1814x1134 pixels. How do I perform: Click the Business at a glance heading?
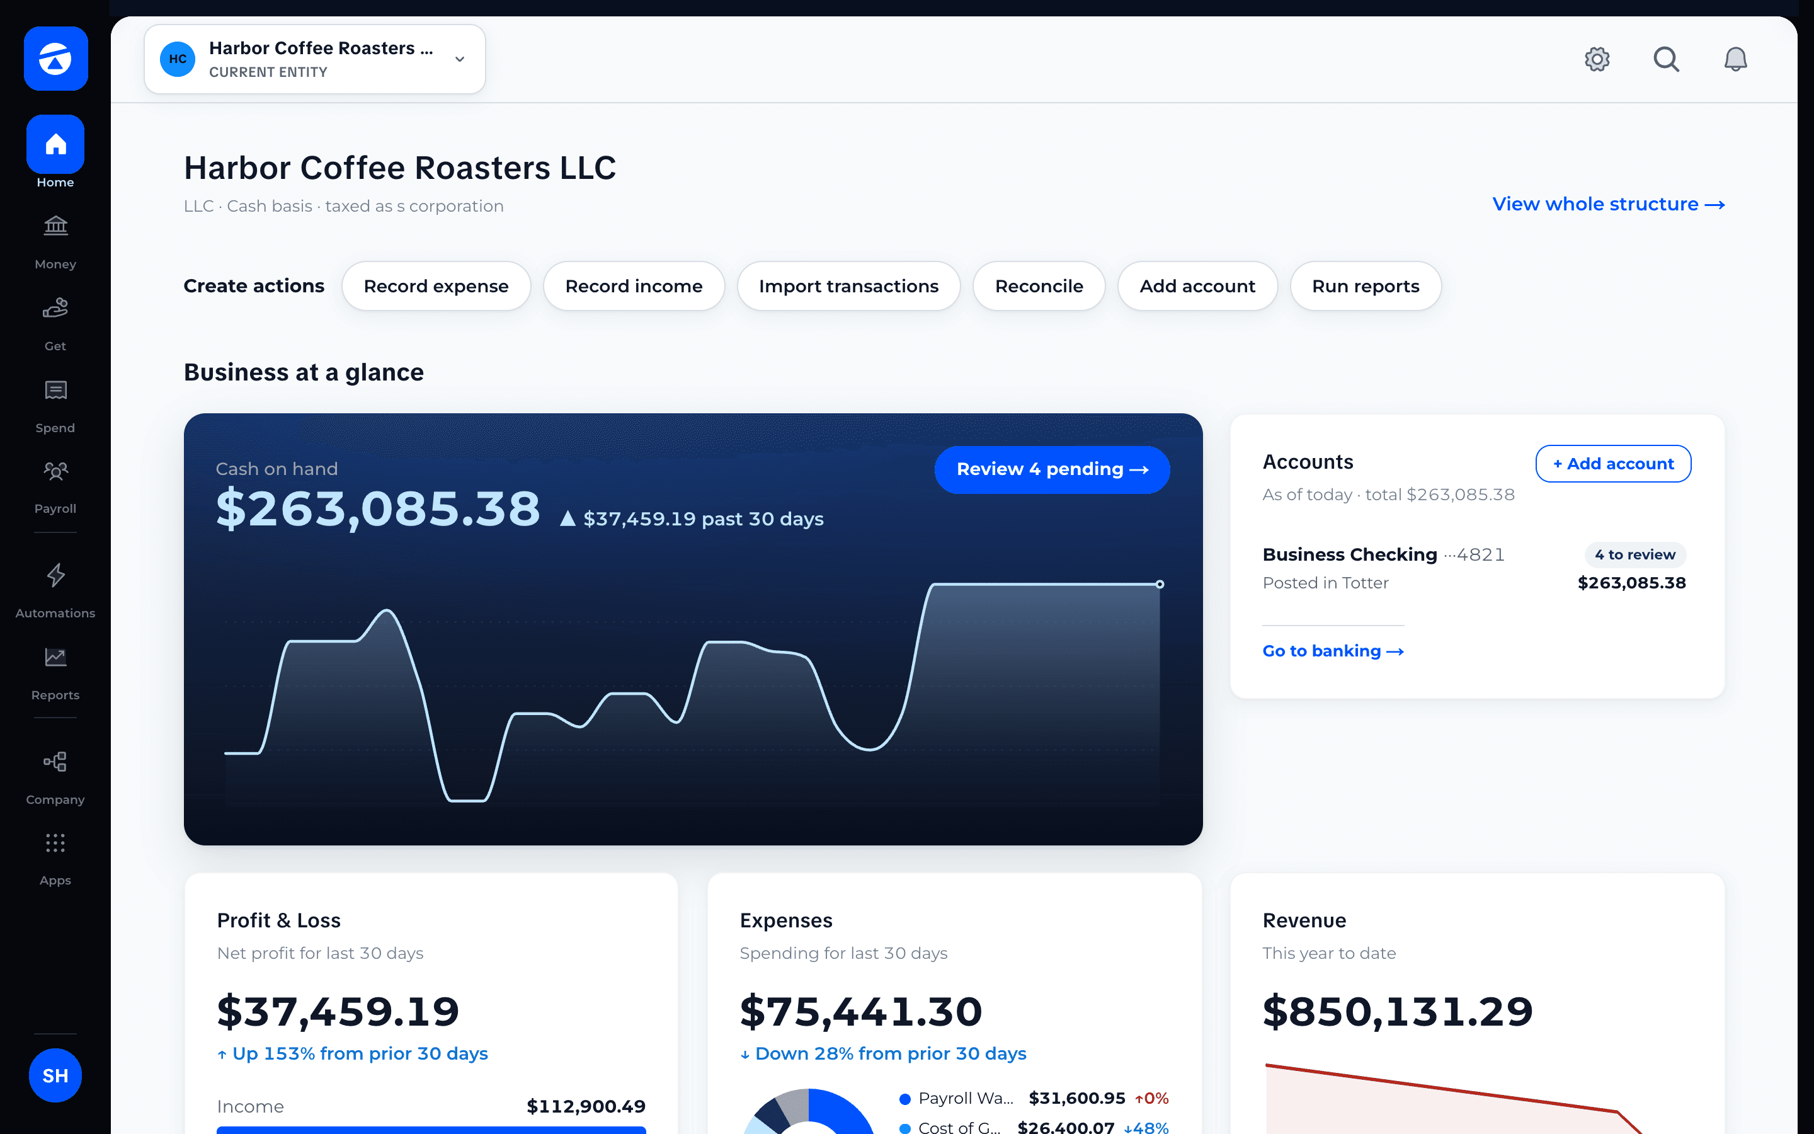point(304,372)
